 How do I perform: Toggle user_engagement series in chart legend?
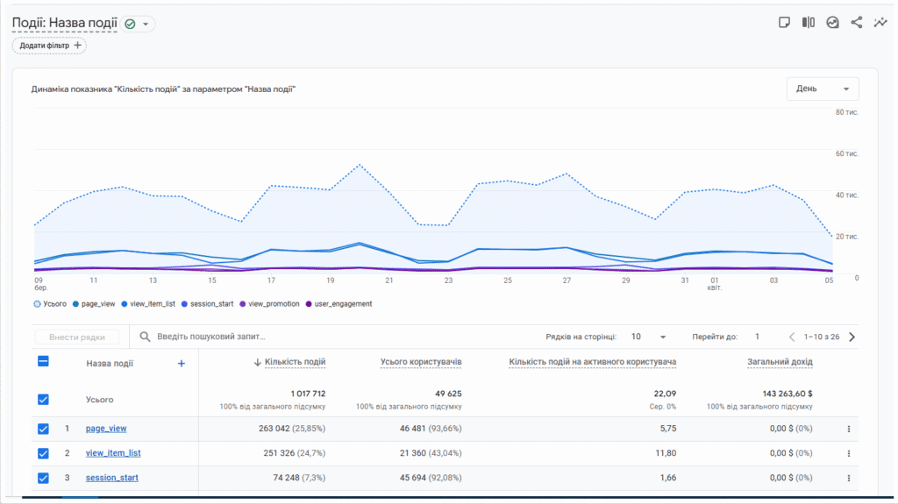(339, 304)
